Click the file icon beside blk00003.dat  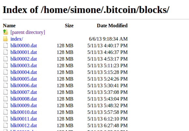6,65
